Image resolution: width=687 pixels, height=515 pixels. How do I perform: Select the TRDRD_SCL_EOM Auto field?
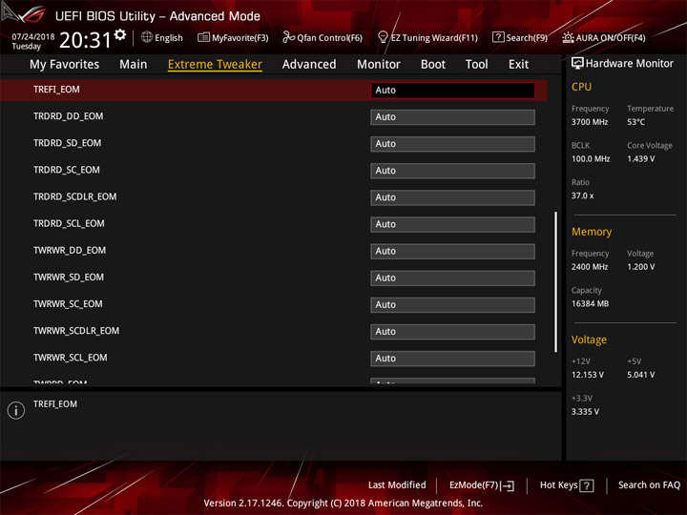pos(452,225)
